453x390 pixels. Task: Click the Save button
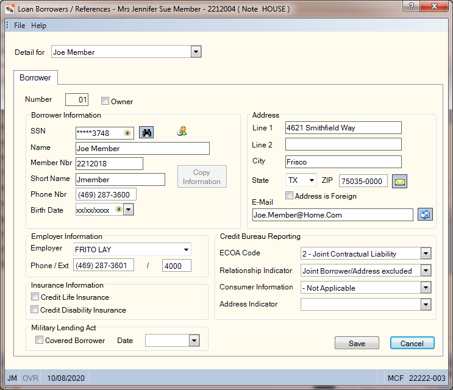click(x=357, y=343)
